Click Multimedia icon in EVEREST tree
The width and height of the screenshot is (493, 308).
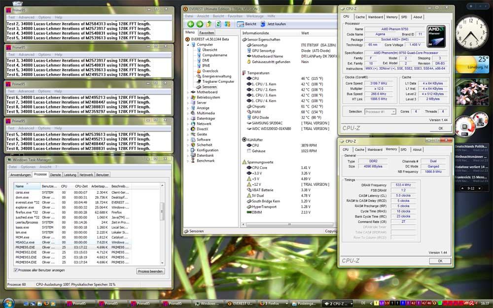tap(193, 113)
